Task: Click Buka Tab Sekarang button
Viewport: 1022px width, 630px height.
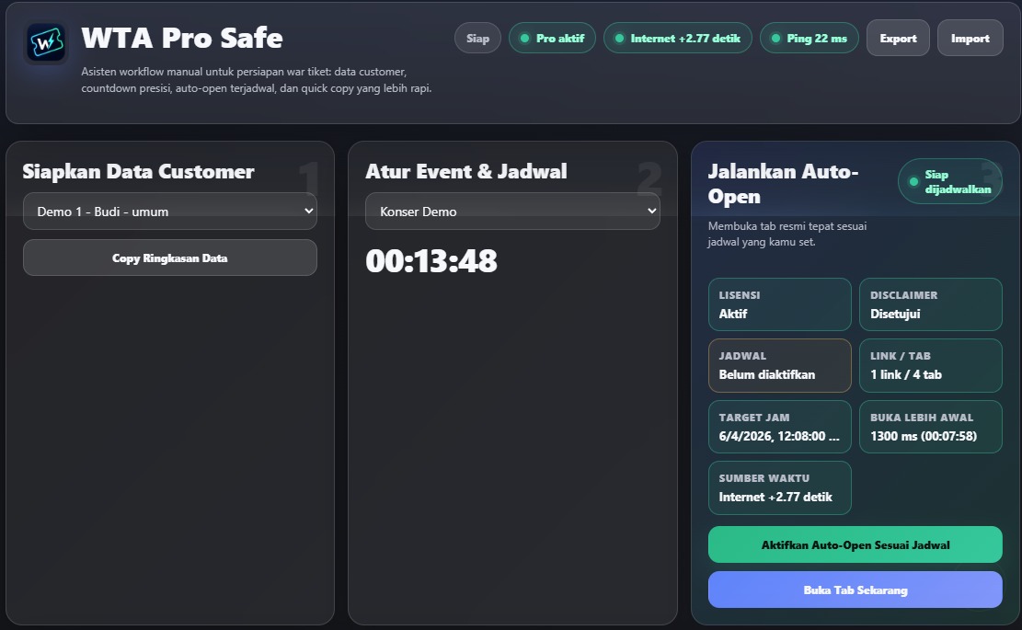Action: 855,590
